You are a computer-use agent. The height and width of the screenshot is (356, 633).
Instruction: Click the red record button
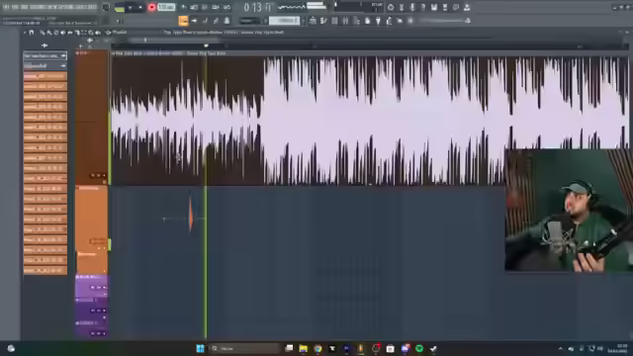click(151, 7)
